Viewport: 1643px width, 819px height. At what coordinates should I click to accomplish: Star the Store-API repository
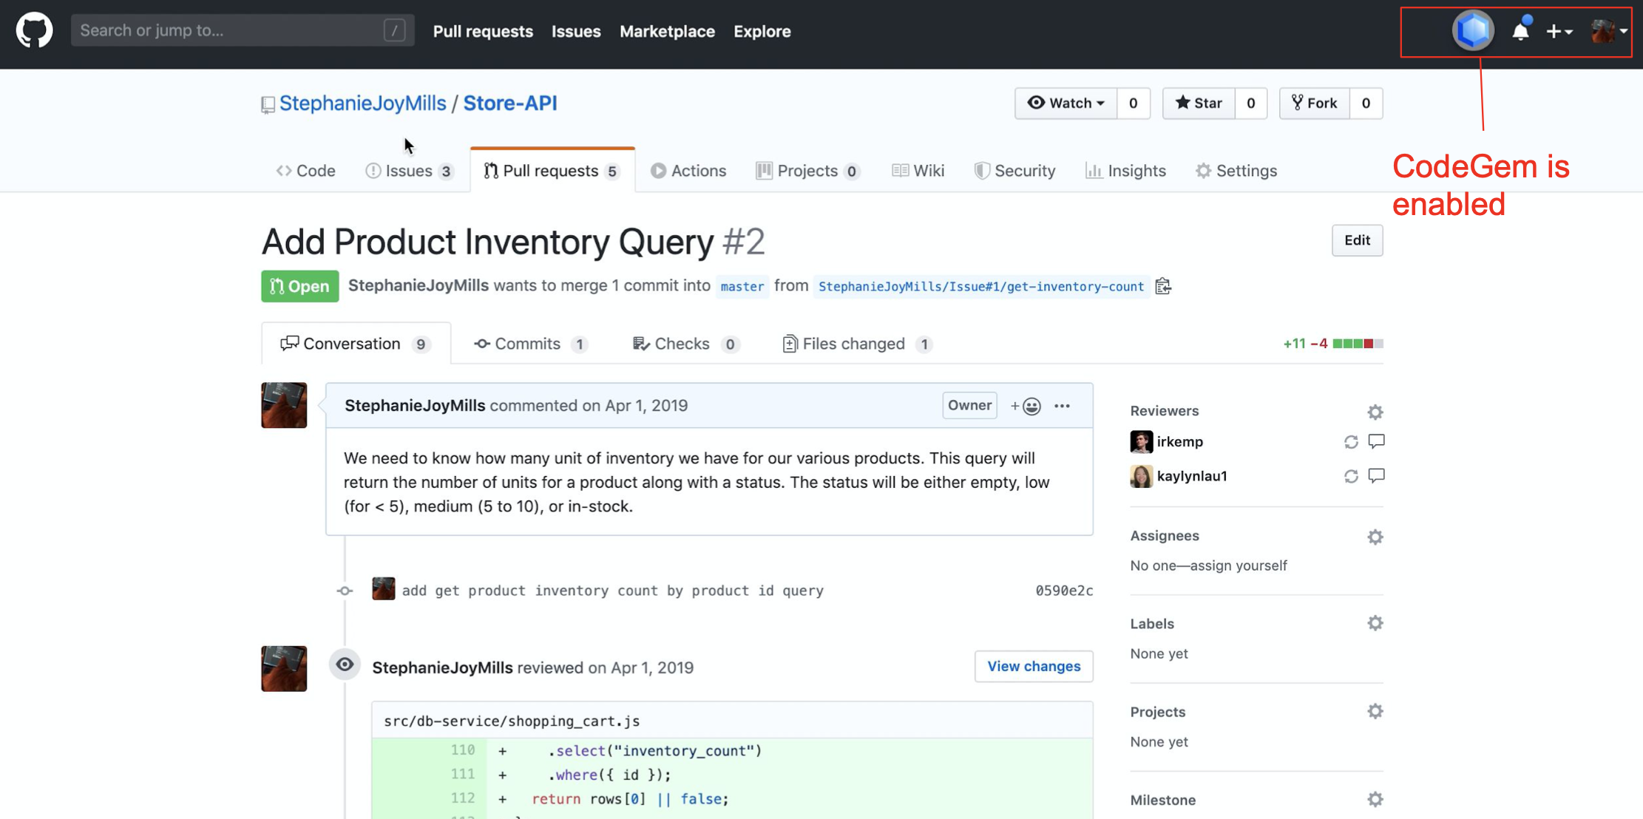point(1199,103)
